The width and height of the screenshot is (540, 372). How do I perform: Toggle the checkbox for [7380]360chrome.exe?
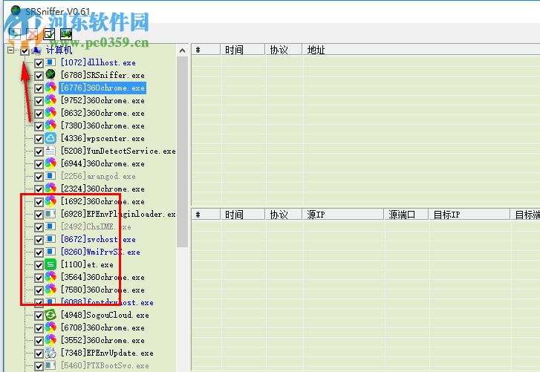pos(39,126)
